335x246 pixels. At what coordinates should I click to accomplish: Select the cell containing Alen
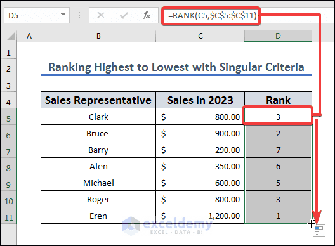(x=98, y=166)
